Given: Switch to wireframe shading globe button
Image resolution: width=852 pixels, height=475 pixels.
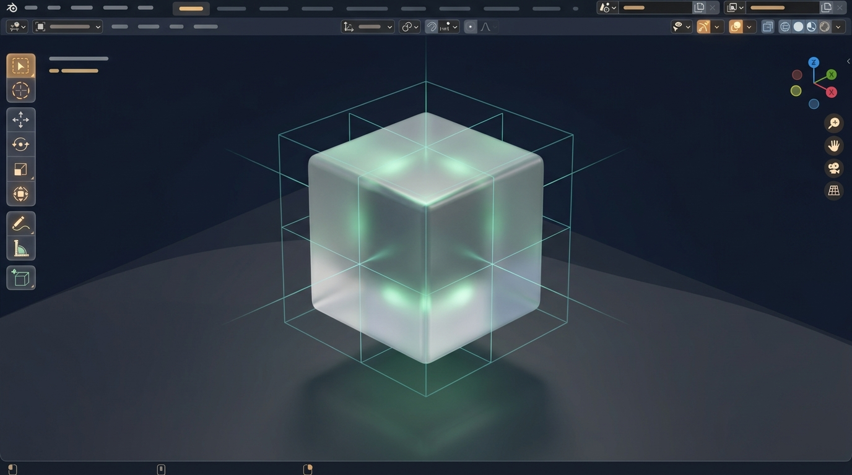Looking at the screenshot, I should pos(785,27).
